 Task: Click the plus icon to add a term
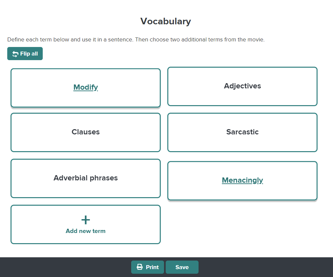[85, 219]
